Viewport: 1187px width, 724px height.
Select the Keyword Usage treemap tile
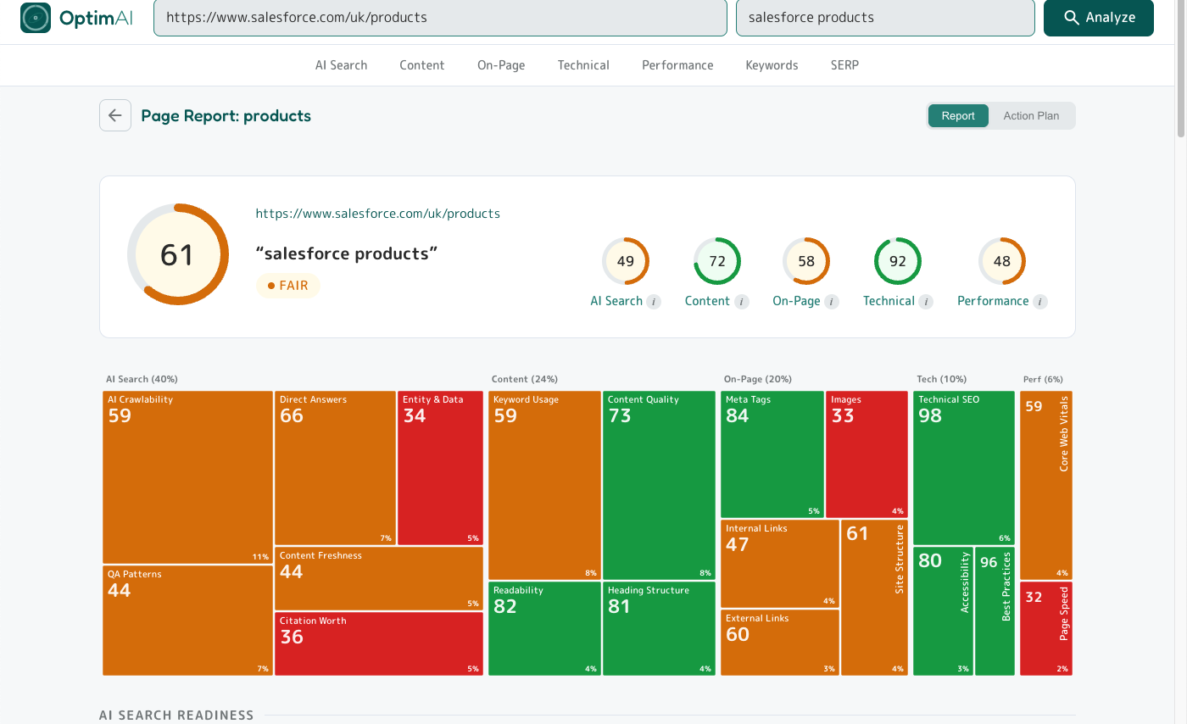(545, 486)
